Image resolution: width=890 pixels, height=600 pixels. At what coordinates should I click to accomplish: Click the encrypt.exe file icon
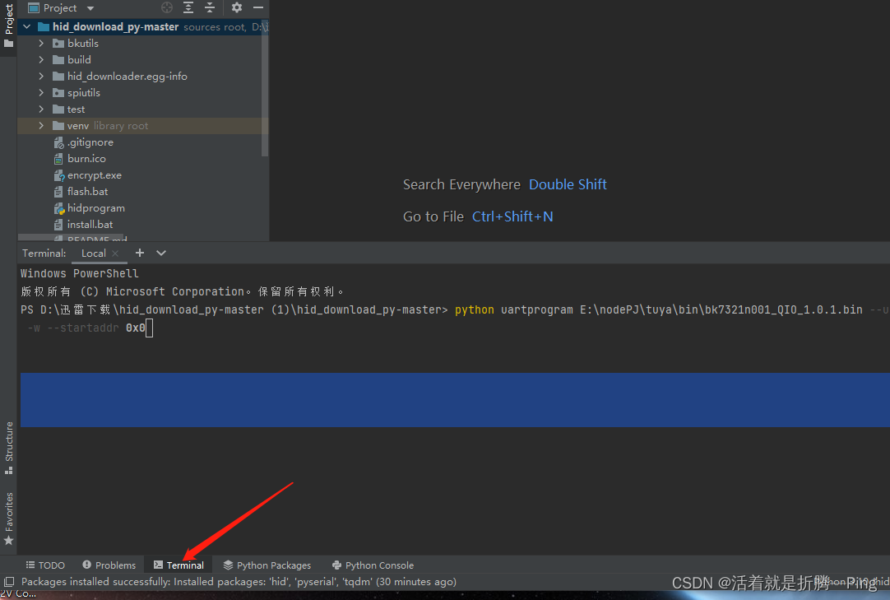(58, 175)
